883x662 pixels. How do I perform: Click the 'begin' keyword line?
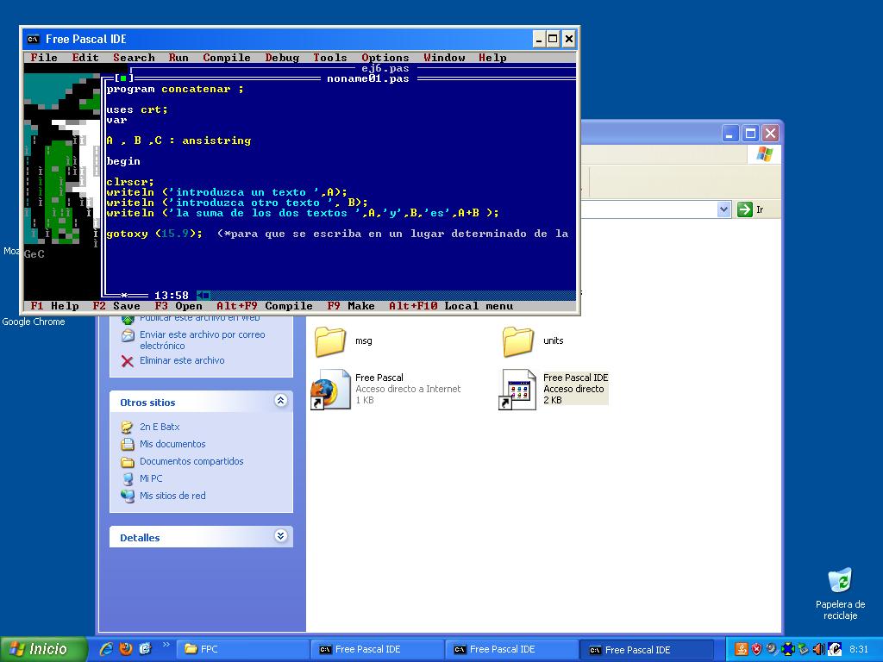pyautogui.click(x=123, y=161)
